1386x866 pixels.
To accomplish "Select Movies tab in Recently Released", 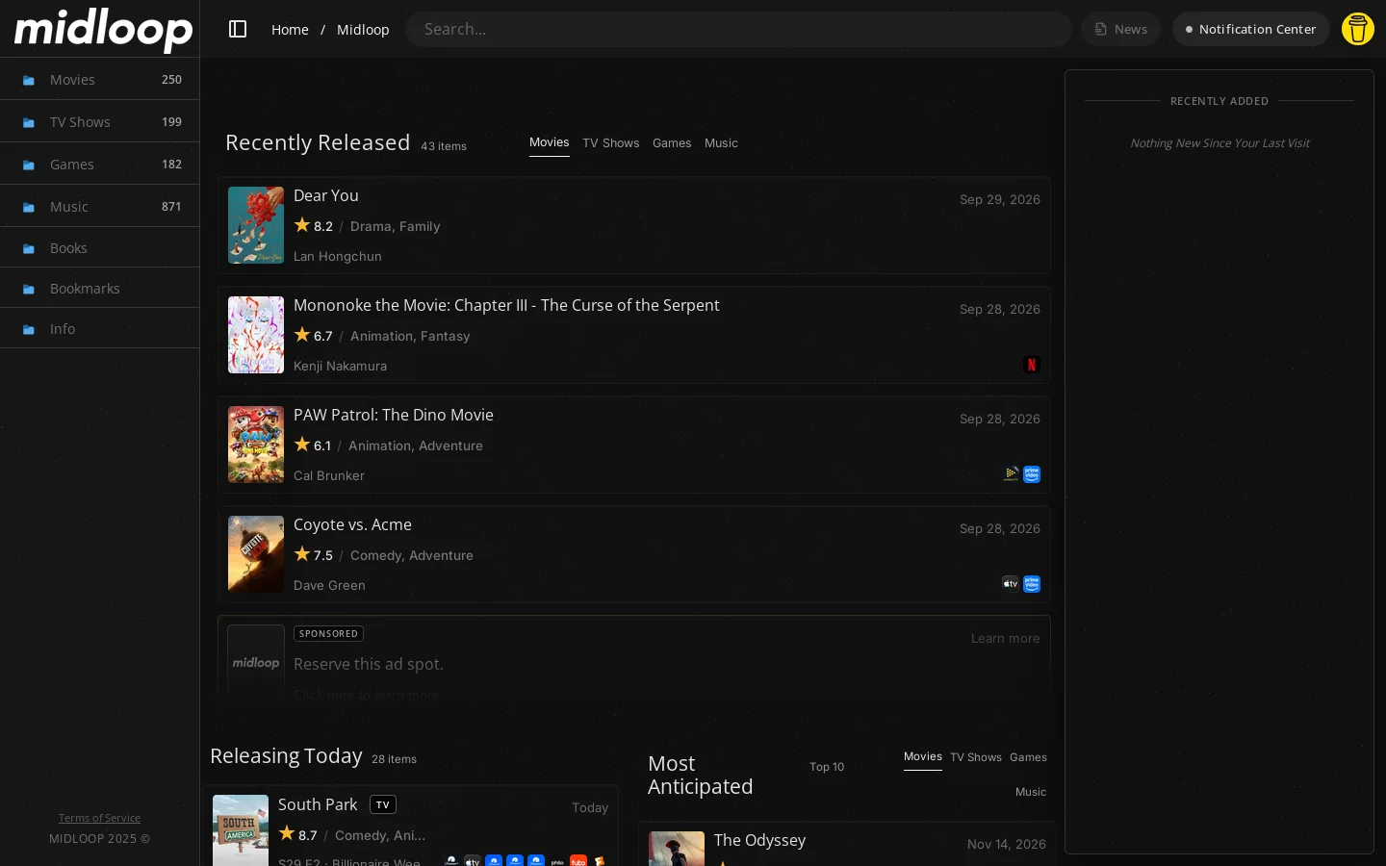I will pyautogui.click(x=550, y=142).
